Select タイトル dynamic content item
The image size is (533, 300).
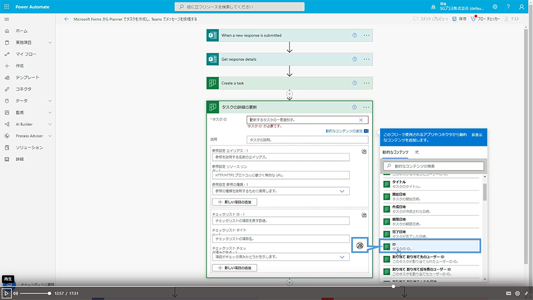(x=431, y=184)
